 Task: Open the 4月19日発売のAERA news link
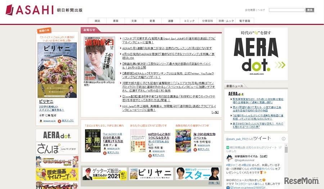coord(168,56)
